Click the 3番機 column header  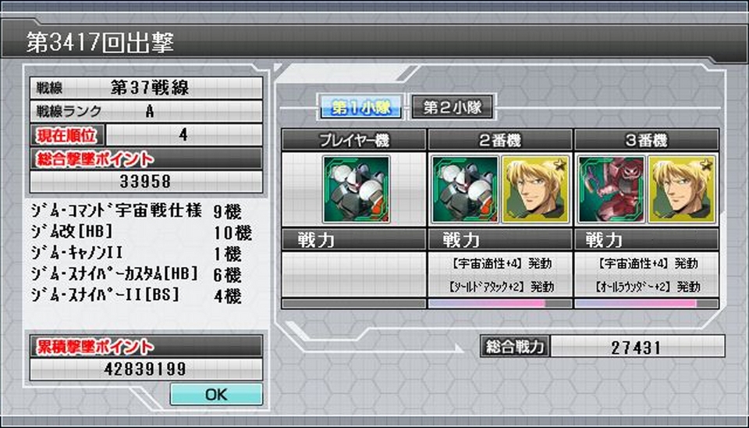(x=647, y=140)
